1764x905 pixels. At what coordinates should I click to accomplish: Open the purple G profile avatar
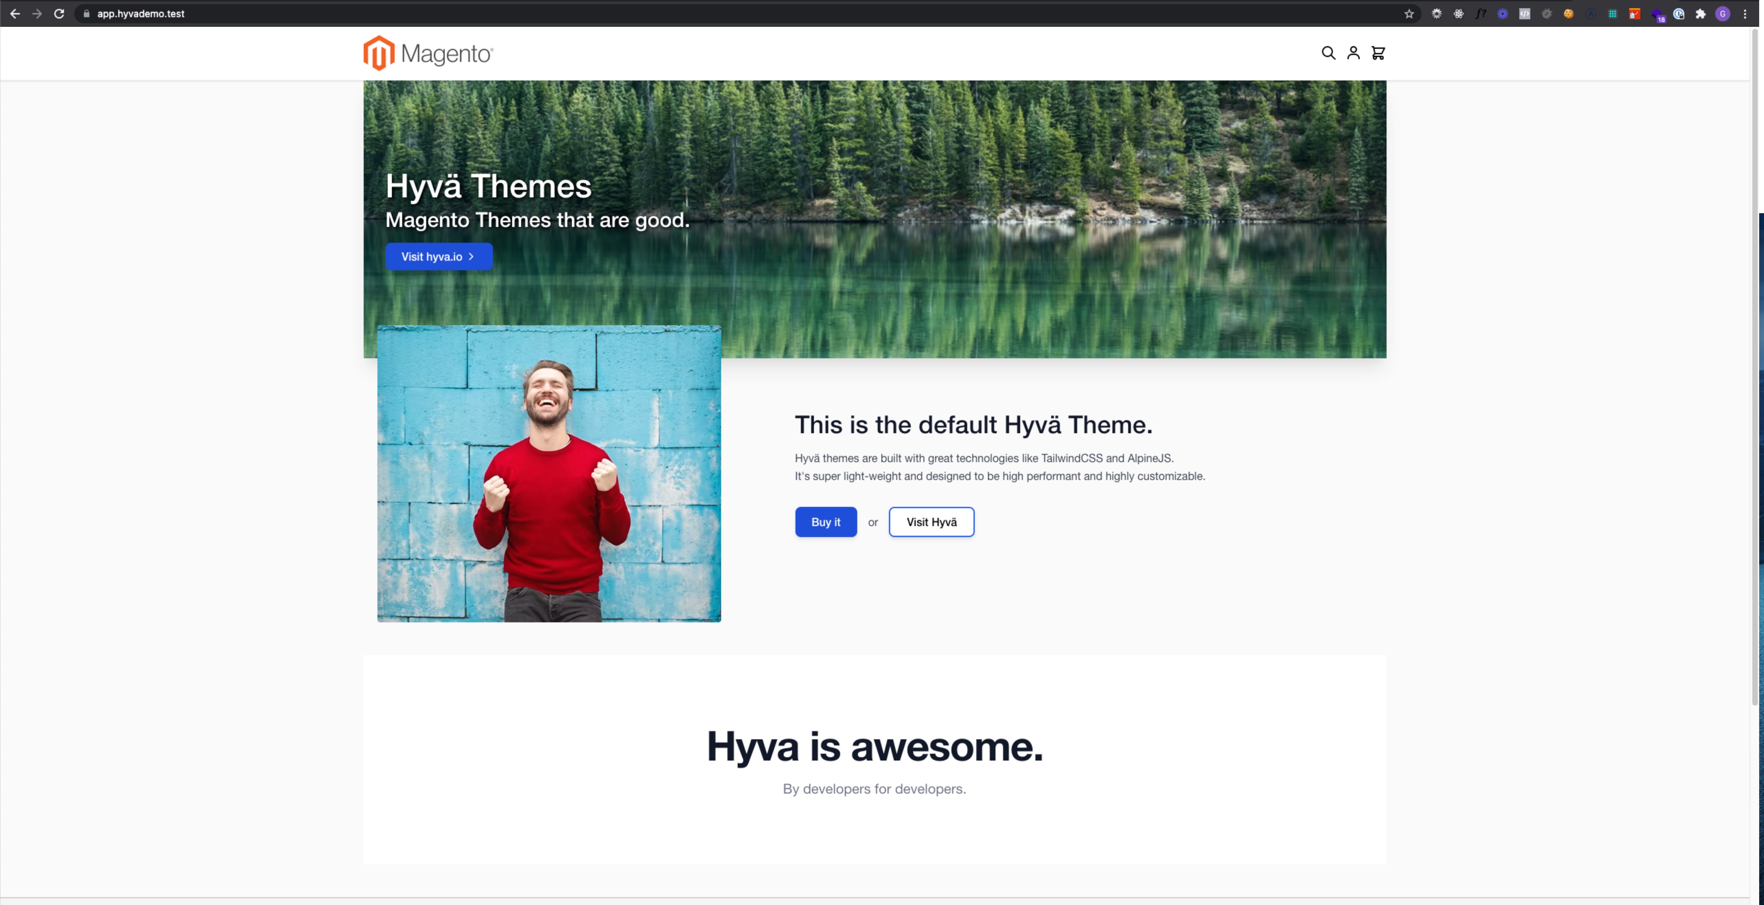[x=1723, y=14]
